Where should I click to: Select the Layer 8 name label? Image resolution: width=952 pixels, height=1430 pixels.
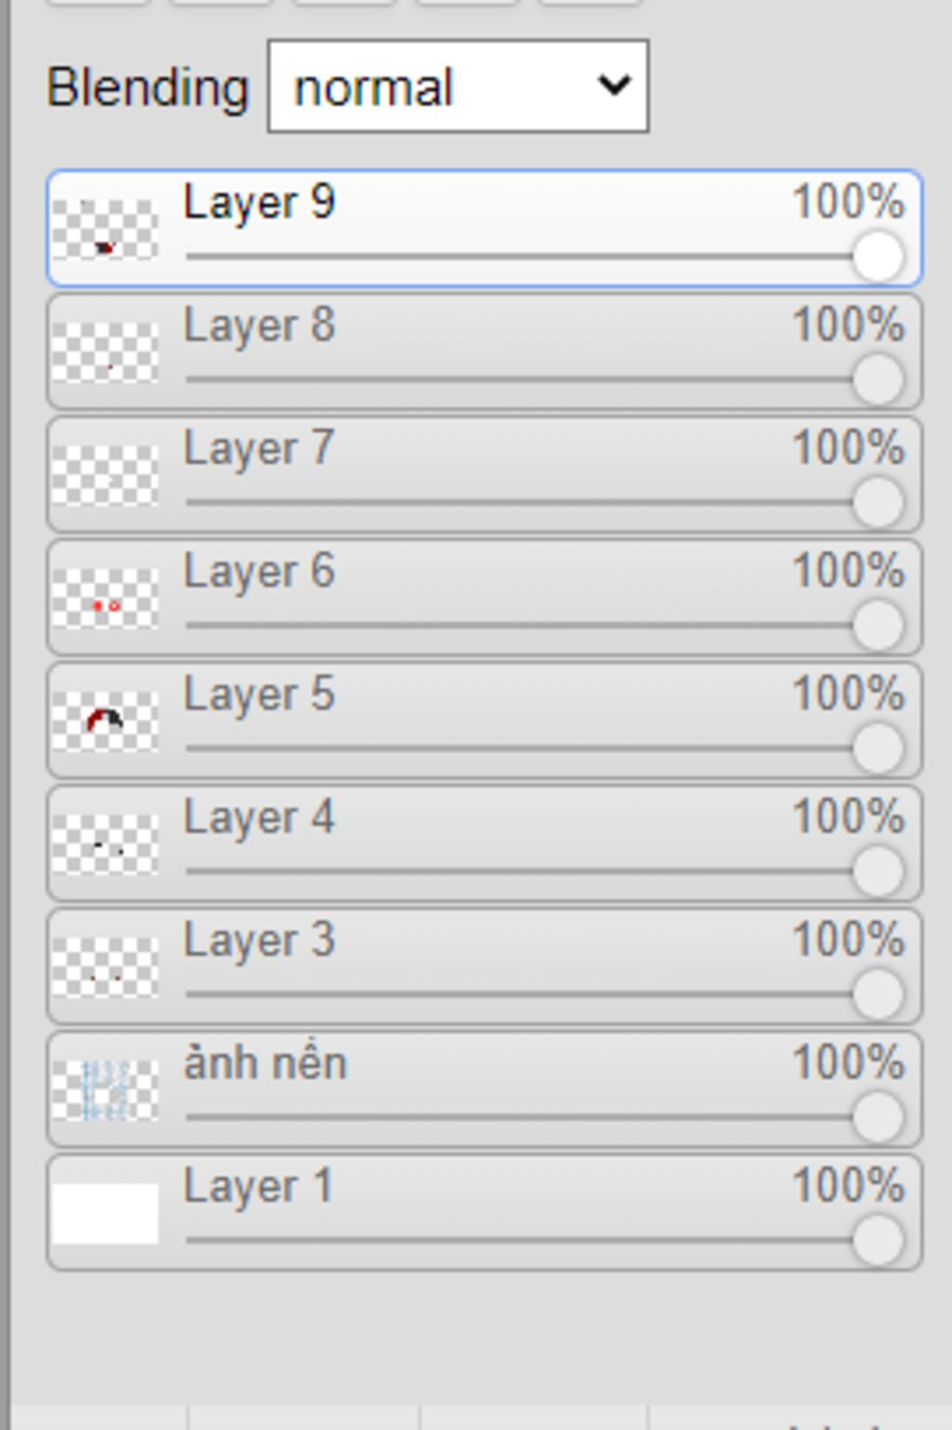tap(259, 326)
